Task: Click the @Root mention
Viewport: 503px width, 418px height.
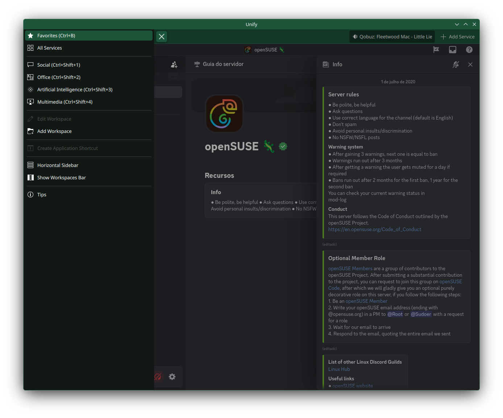Action: click(395, 314)
